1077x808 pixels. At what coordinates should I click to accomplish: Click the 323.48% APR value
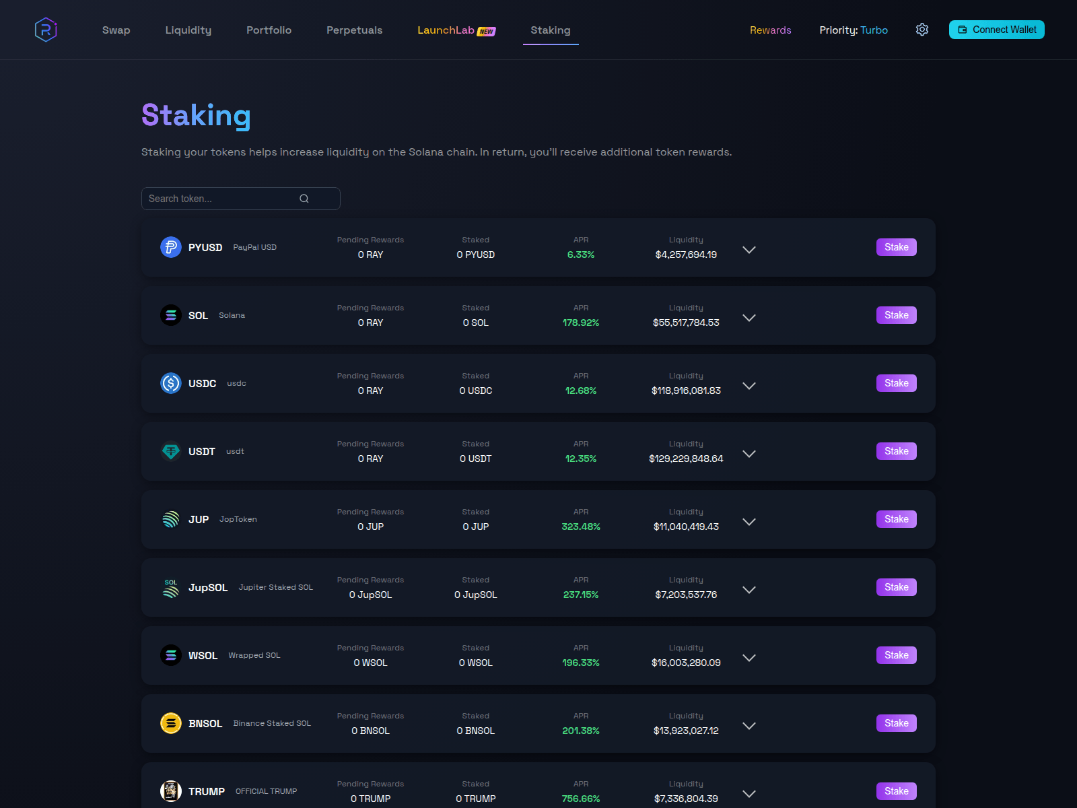tap(581, 527)
